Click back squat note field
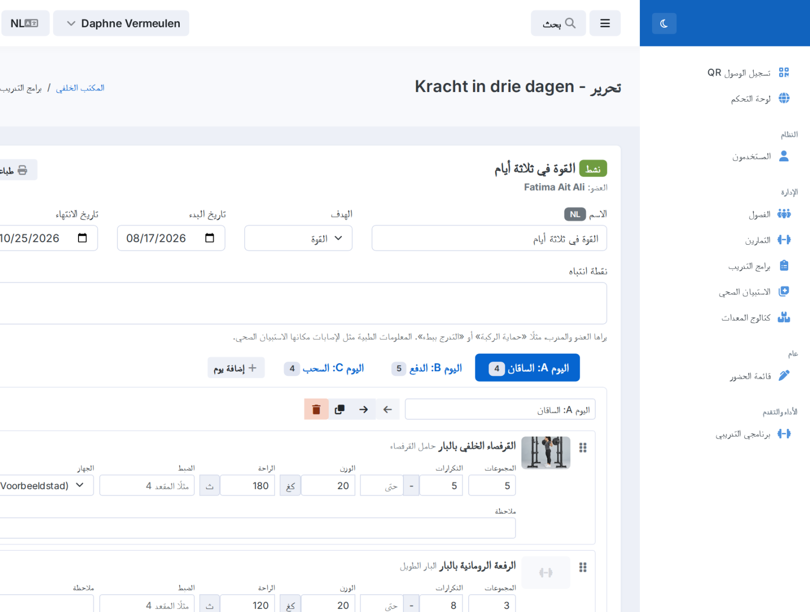810x612 pixels. click(258, 528)
